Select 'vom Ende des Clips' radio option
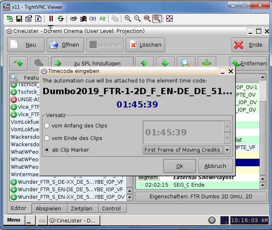272x230 pixels. [x=47, y=138]
